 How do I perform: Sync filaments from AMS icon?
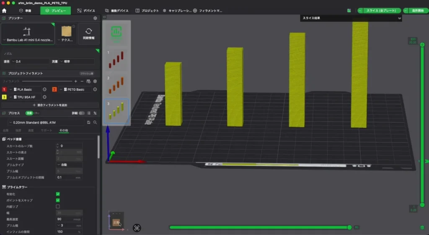pyautogui.click(x=88, y=81)
